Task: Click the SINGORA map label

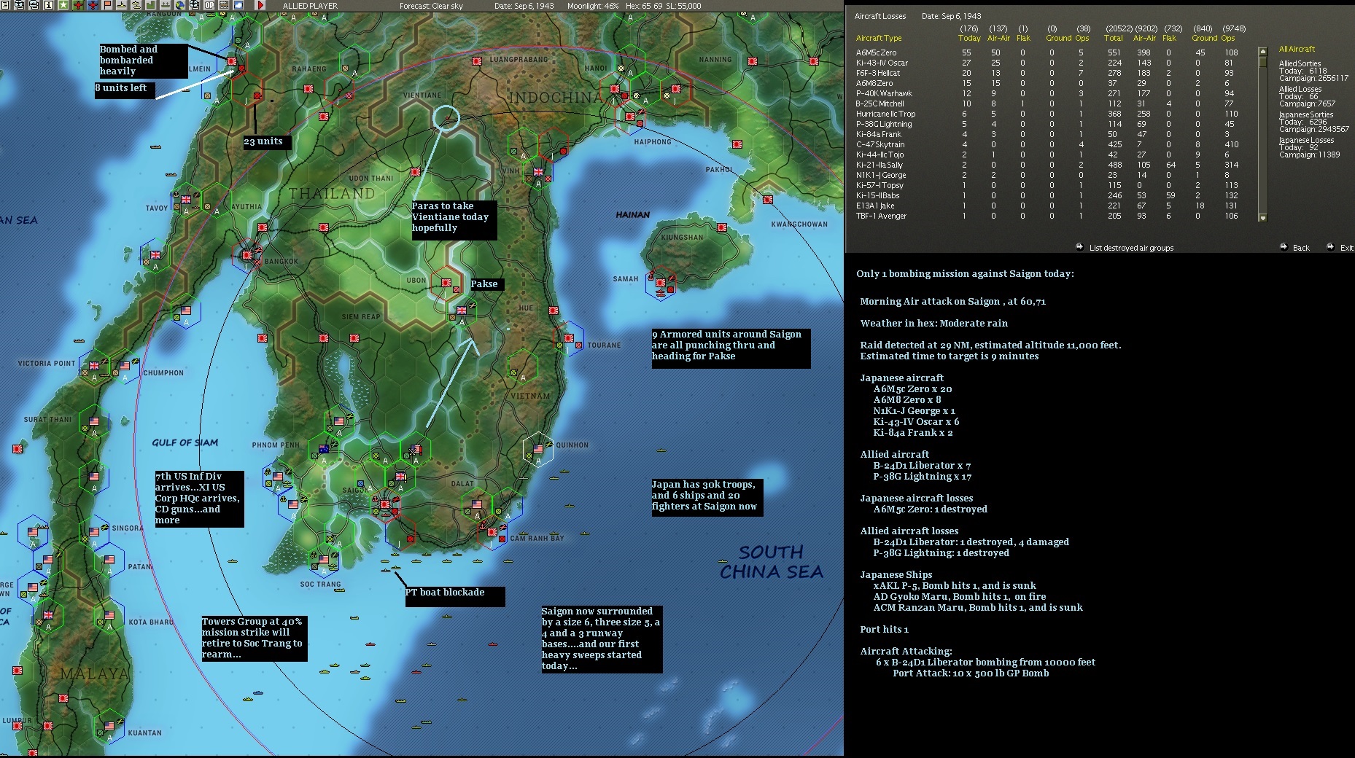Action: (x=128, y=528)
